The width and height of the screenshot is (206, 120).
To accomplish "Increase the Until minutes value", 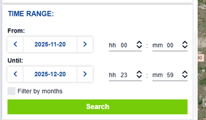I will [185, 73].
